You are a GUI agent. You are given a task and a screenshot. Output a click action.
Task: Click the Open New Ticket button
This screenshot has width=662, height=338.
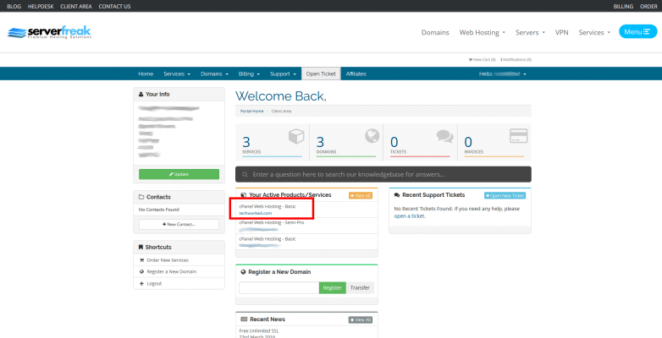coord(505,195)
